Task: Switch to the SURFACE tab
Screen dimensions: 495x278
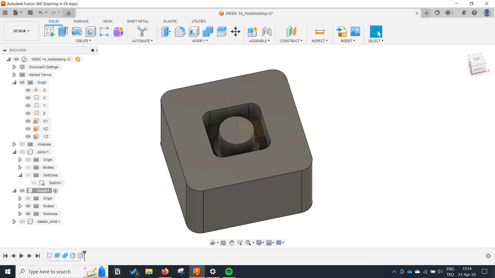Action: tap(81, 21)
